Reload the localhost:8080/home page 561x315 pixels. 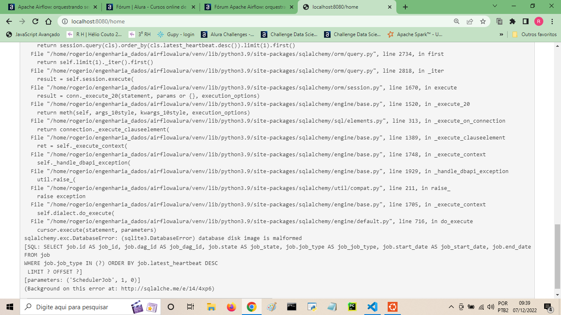(35, 21)
